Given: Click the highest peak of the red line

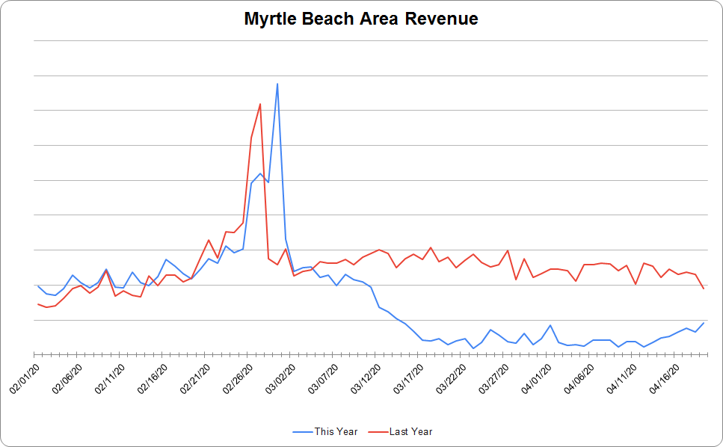Looking at the screenshot, I should [260, 104].
